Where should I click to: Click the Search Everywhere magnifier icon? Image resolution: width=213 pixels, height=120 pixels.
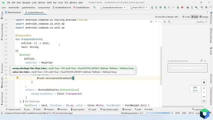(202, 7)
